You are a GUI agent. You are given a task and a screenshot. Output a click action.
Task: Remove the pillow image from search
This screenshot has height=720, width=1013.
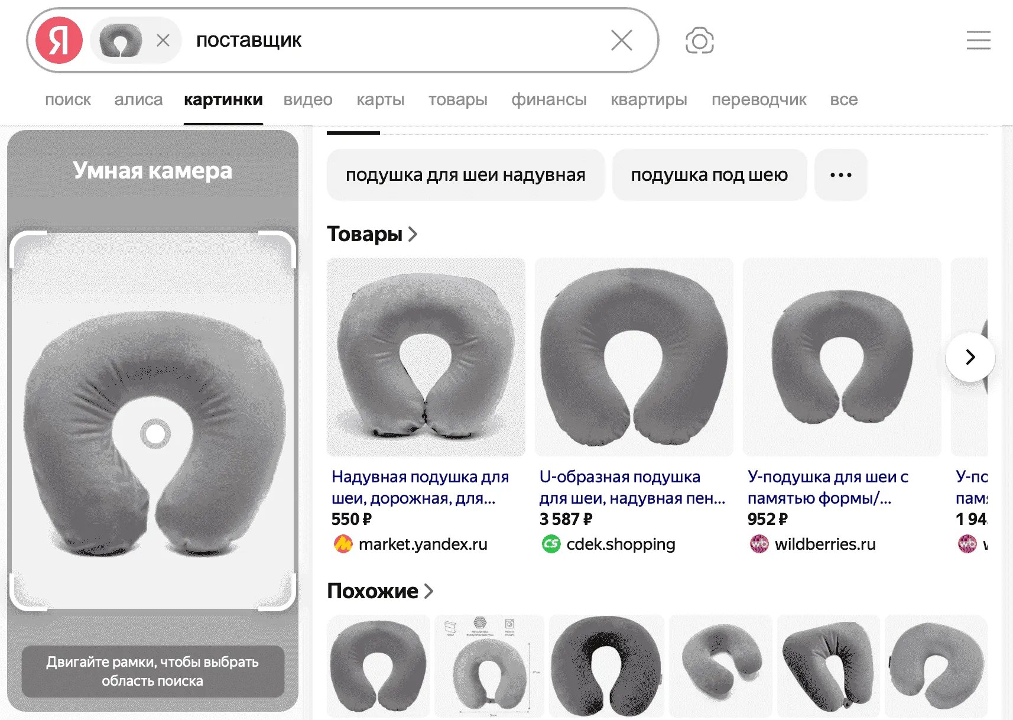(163, 40)
